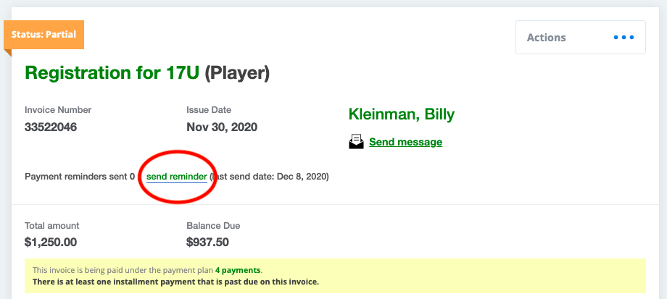
Task: Open the 4 payments plan link
Action: tap(238, 270)
